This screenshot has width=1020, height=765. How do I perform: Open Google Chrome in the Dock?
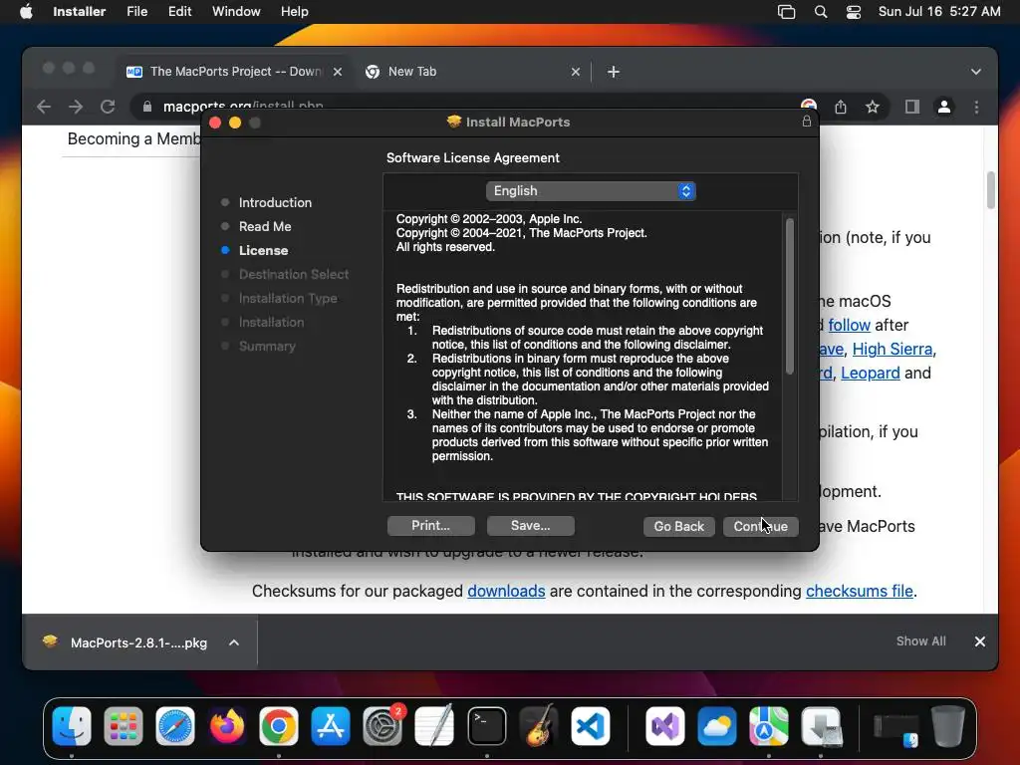click(279, 726)
